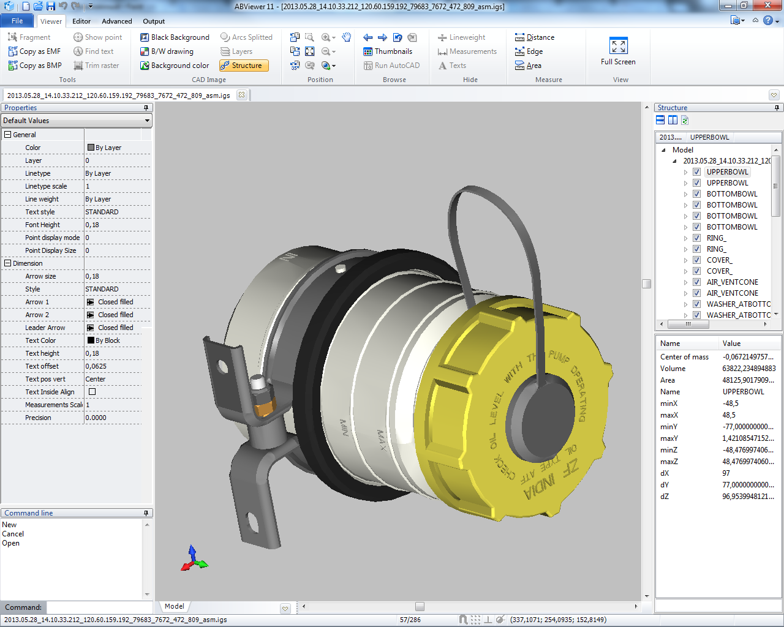
Task: Toggle the Structure display mode
Action: [244, 66]
